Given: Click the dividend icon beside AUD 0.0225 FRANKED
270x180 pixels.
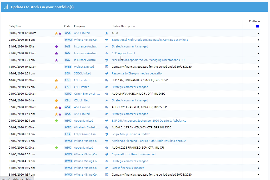Looking at the screenshot, I should (x=107, y=148).
